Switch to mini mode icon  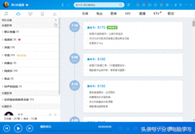point(181,5)
